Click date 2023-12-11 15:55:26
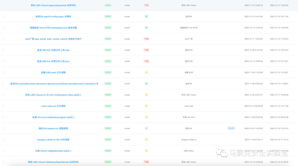 click(254, 39)
